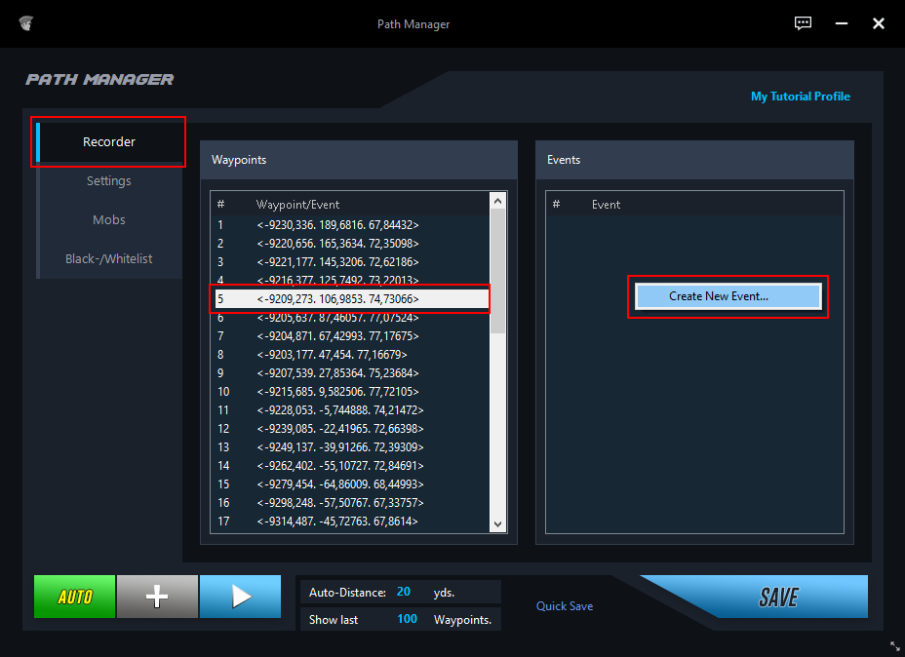Viewport: 905px width, 657px height.
Task: Click the resize grip in bottom corner
Action: 894,646
